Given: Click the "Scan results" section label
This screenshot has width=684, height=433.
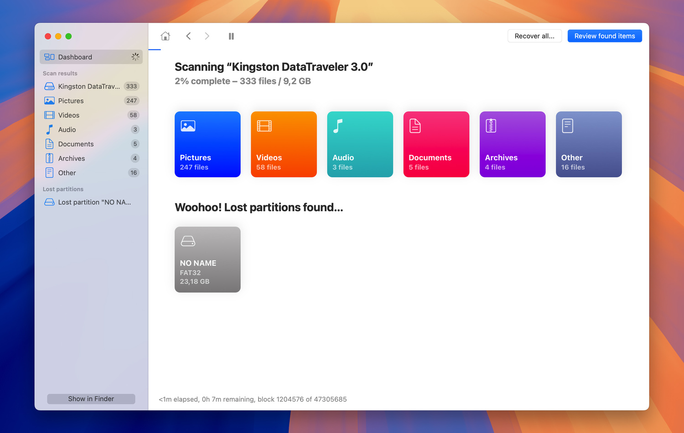Looking at the screenshot, I should click(x=60, y=73).
